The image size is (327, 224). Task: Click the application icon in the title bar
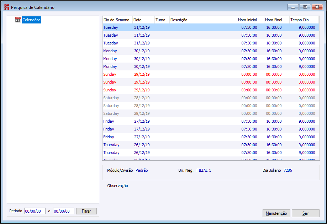(x=7, y=7)
